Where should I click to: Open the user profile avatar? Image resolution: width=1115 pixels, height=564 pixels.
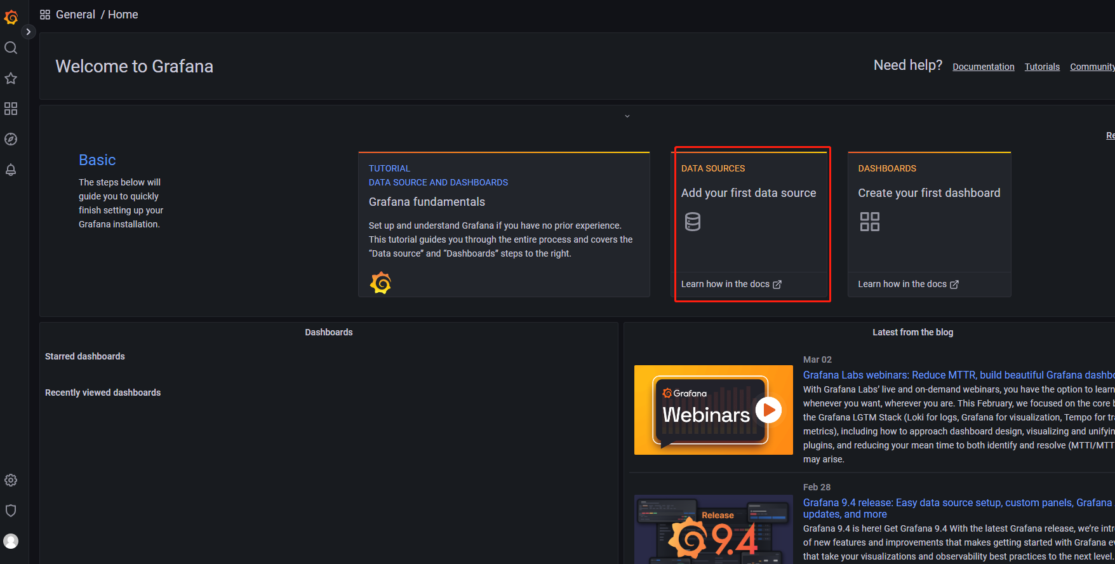11,541
